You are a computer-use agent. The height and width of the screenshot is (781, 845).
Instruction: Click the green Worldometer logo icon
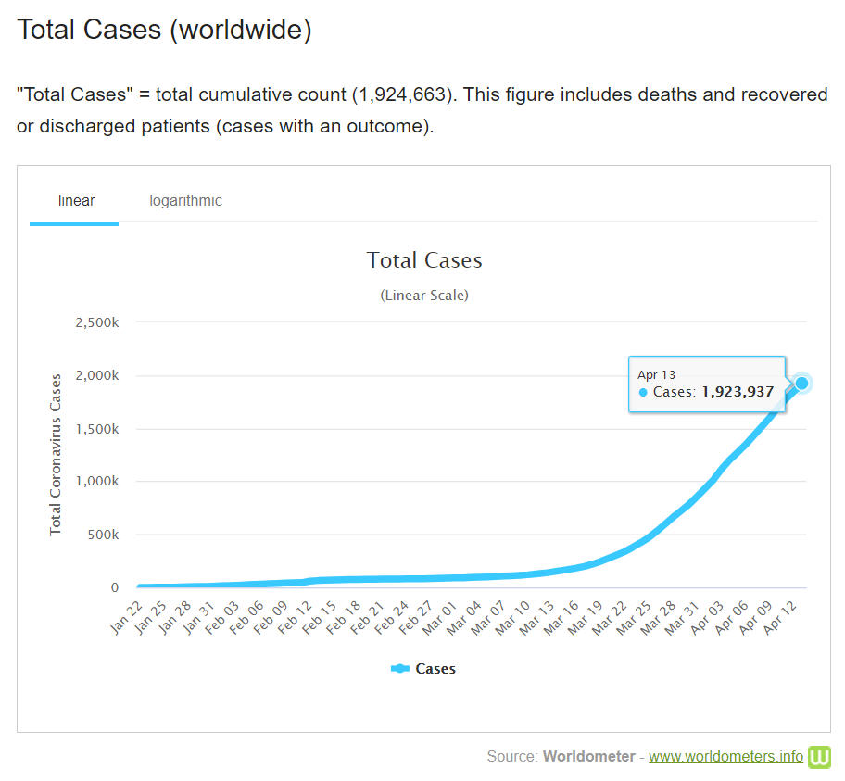pos(819,757)
